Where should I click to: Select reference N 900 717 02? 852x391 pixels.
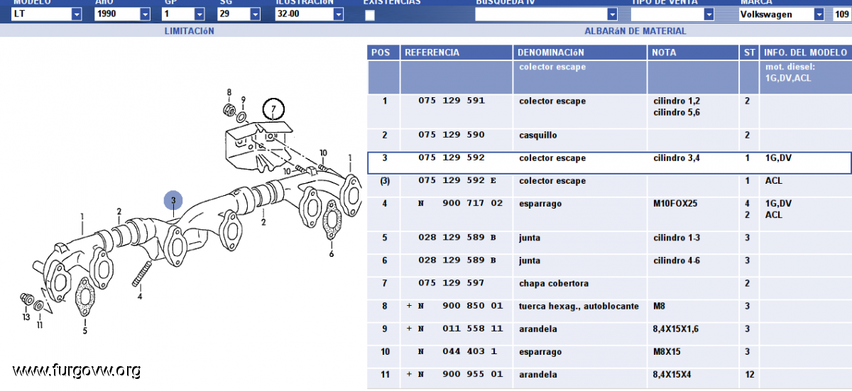[461, 204]
